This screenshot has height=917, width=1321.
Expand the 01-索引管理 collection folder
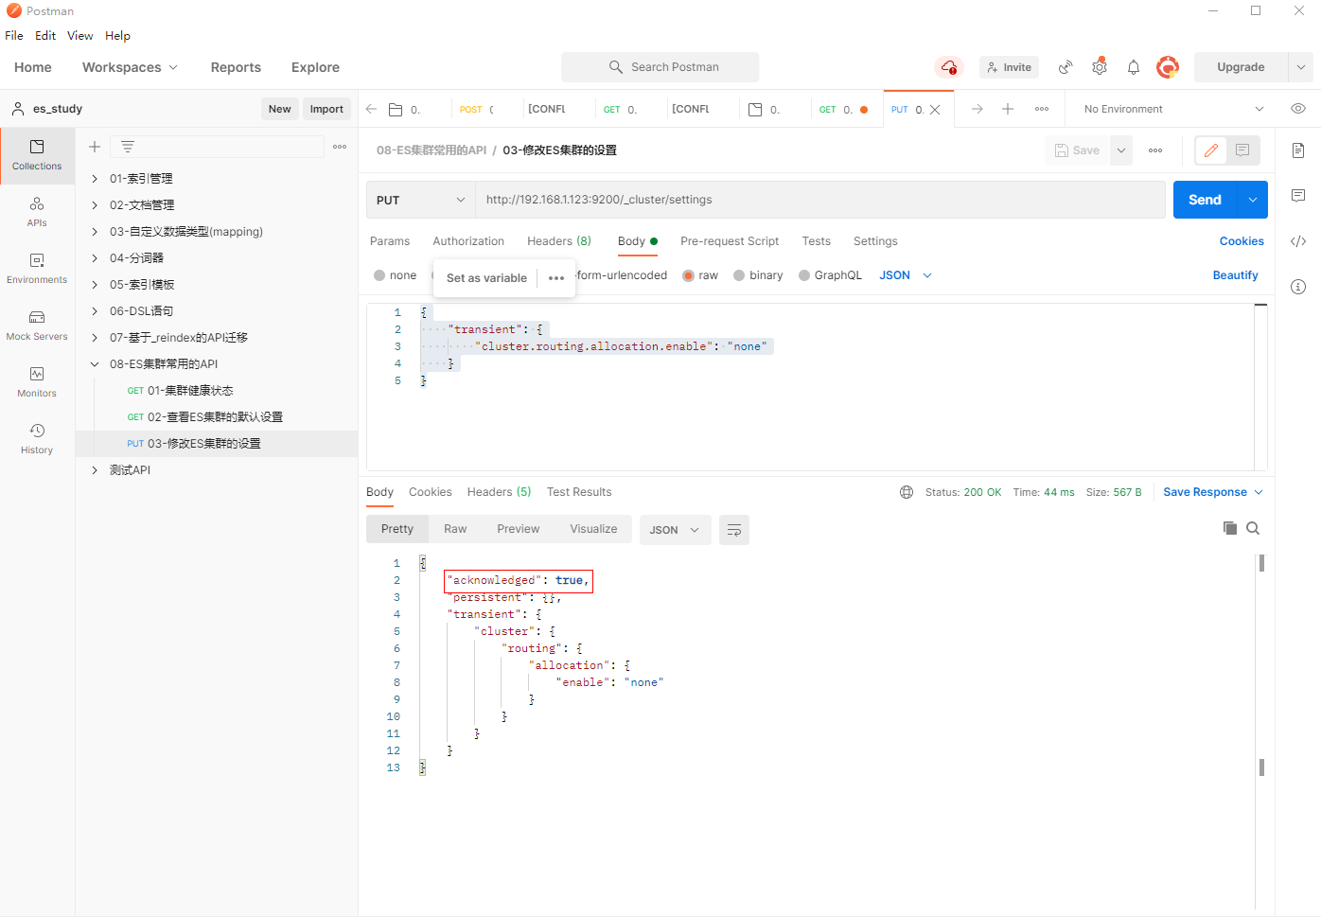click(95, 179)
